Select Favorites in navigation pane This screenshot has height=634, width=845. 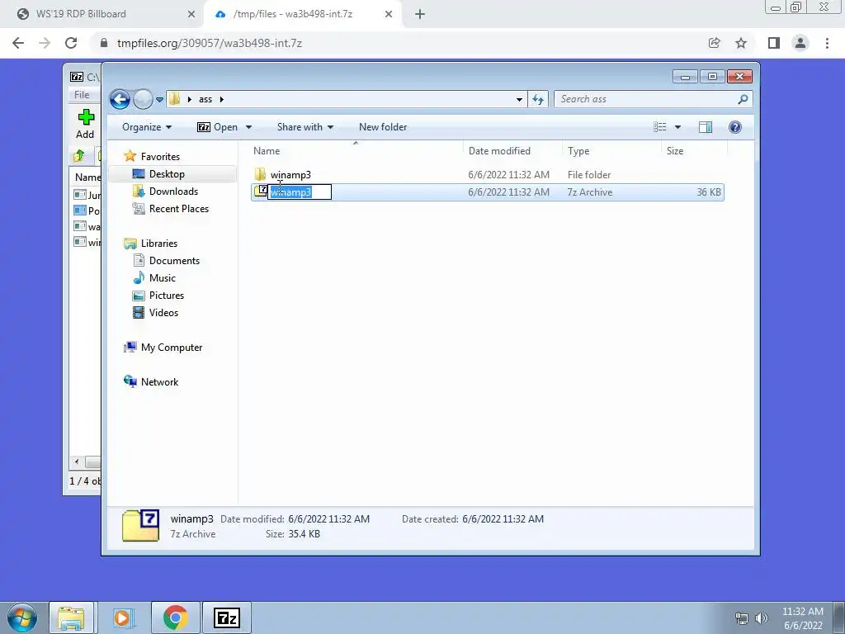(x=160, y=157)
